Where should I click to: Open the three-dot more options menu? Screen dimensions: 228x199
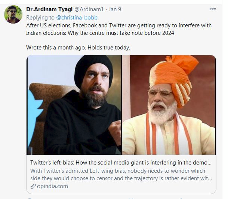pos(213,9)
